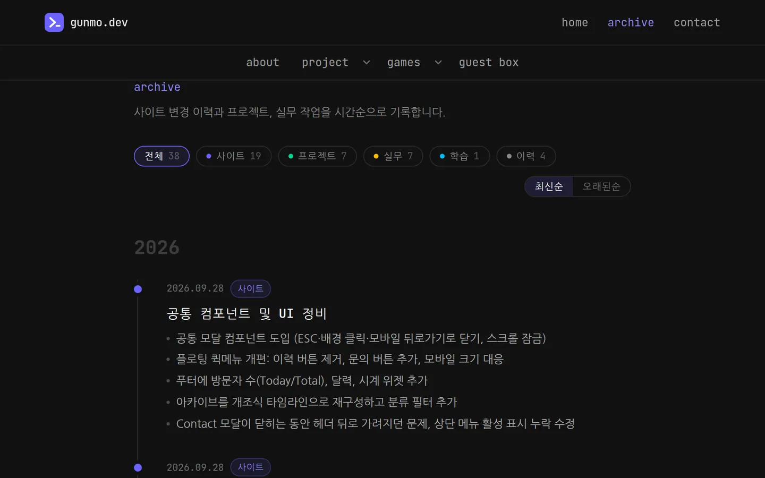Open the archive nav link in header
The image size is (765, 478).
tap(631, 22)
